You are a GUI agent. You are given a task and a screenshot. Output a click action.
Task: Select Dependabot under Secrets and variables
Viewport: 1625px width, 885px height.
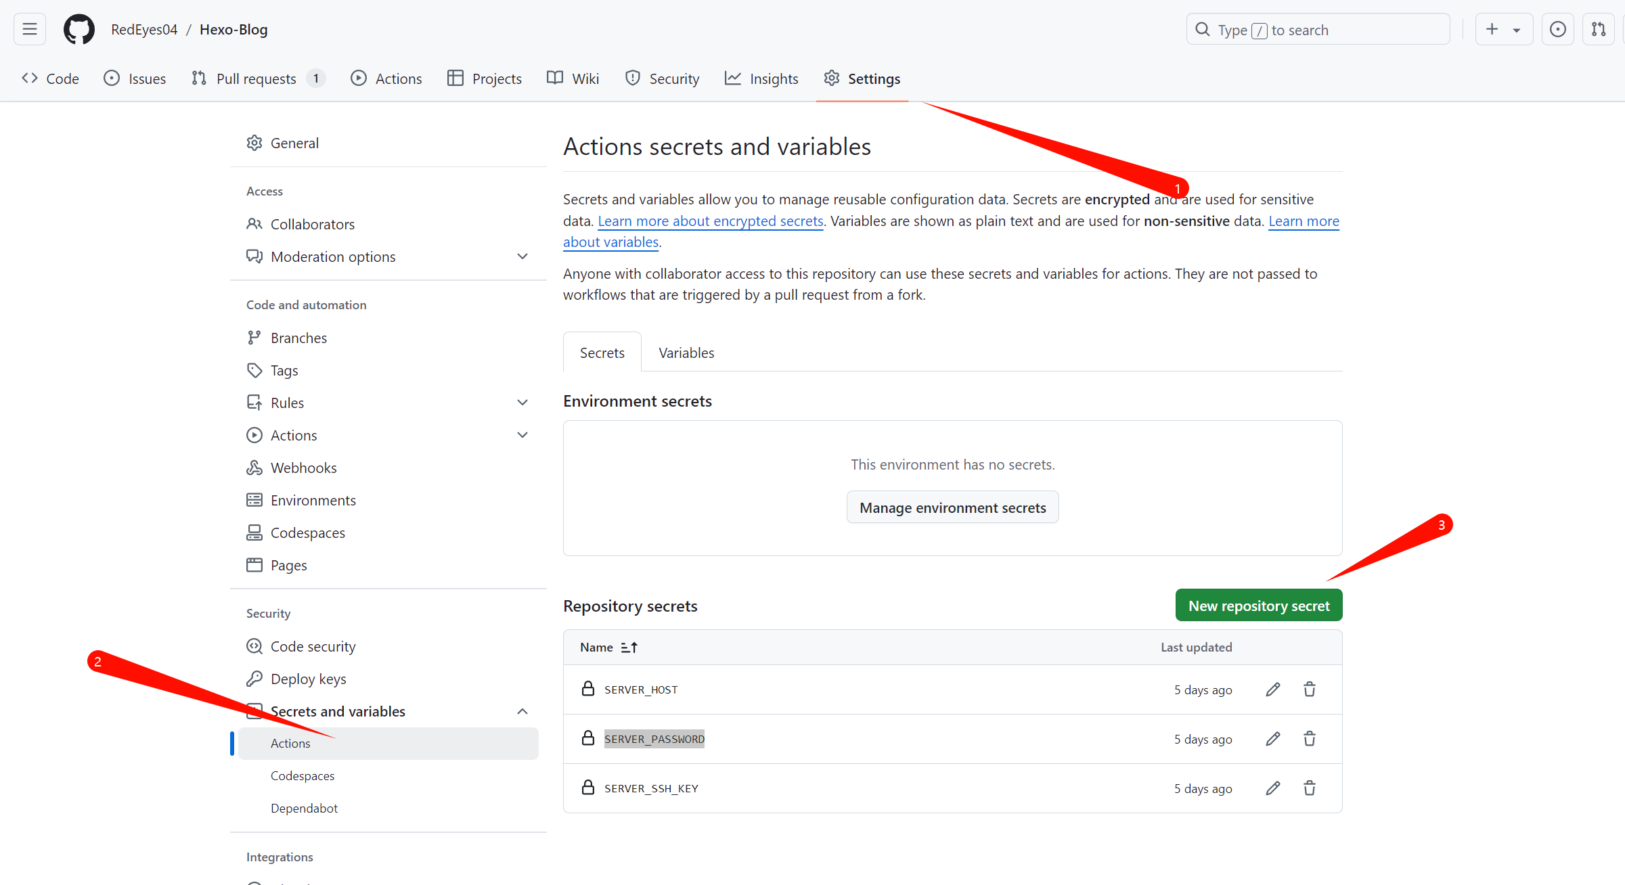304,808
